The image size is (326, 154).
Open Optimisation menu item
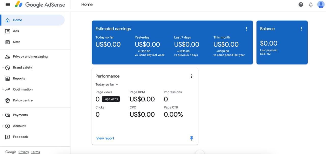[x=33, y=89]
